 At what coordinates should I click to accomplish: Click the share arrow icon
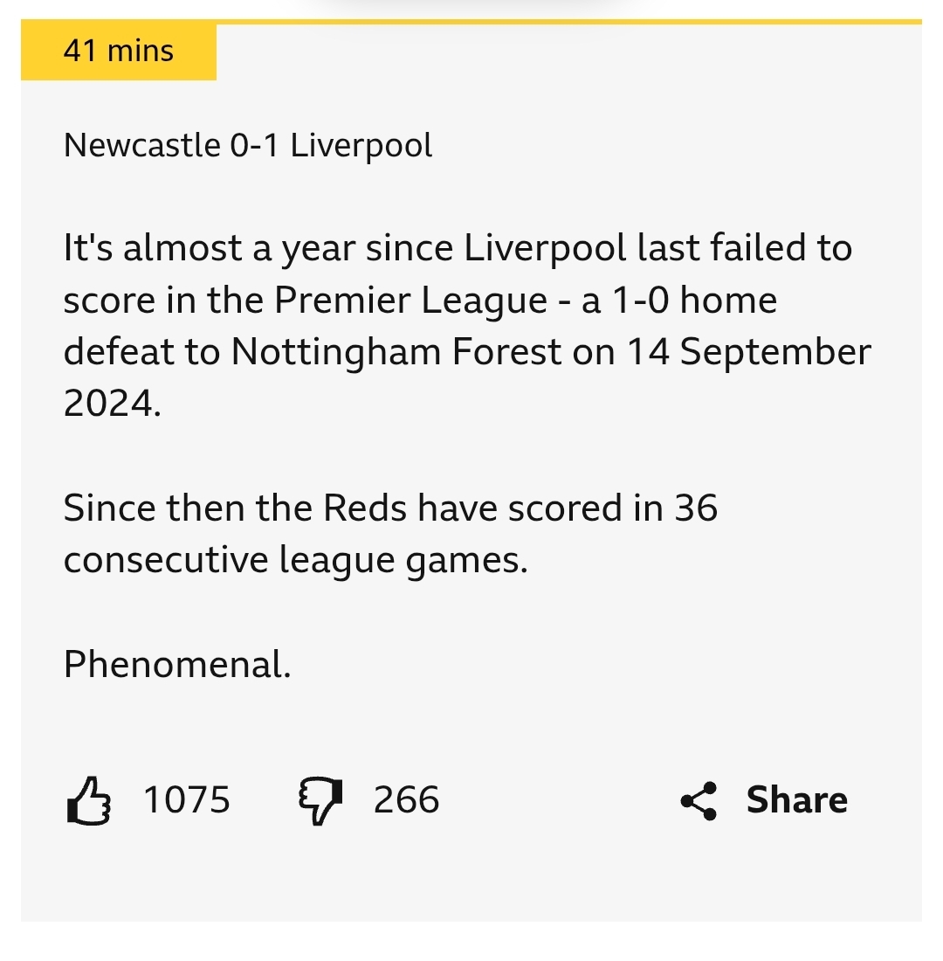699,800
